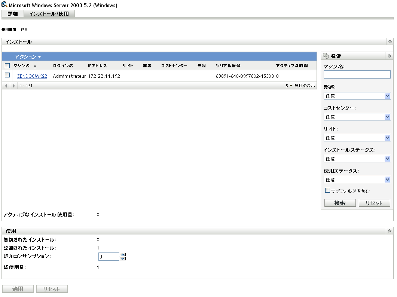
Task: Click serial number 69891-640-0997802-45303
Action: [245, 76]
